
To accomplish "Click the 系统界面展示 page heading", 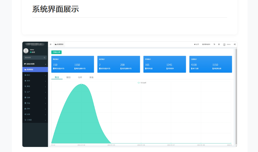I will pos(56,9).
